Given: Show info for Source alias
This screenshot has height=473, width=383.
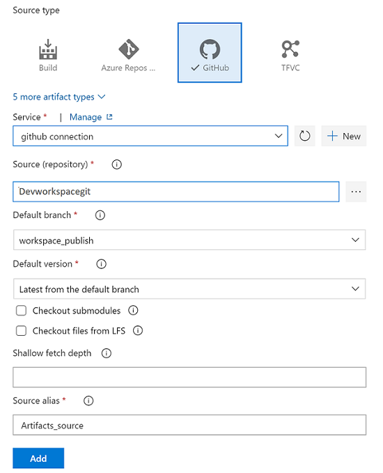Looking at the screenshot, I should click(88, 401).
